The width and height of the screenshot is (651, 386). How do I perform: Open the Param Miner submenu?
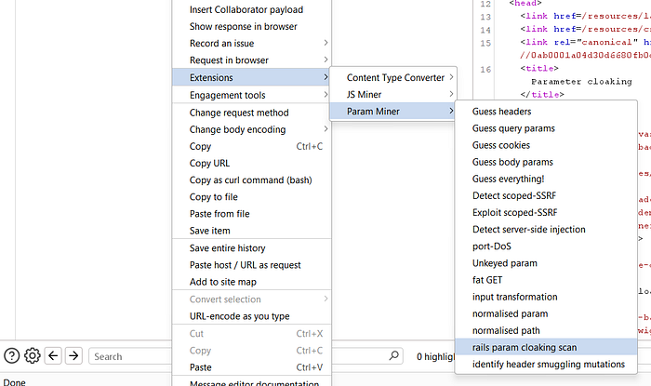[x=393, y=112]
